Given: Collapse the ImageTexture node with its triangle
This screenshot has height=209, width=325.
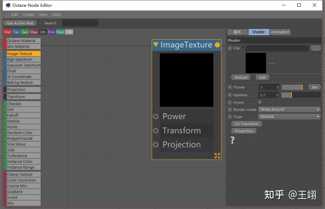Looking at the screenshot, I should tap(156, 45).
